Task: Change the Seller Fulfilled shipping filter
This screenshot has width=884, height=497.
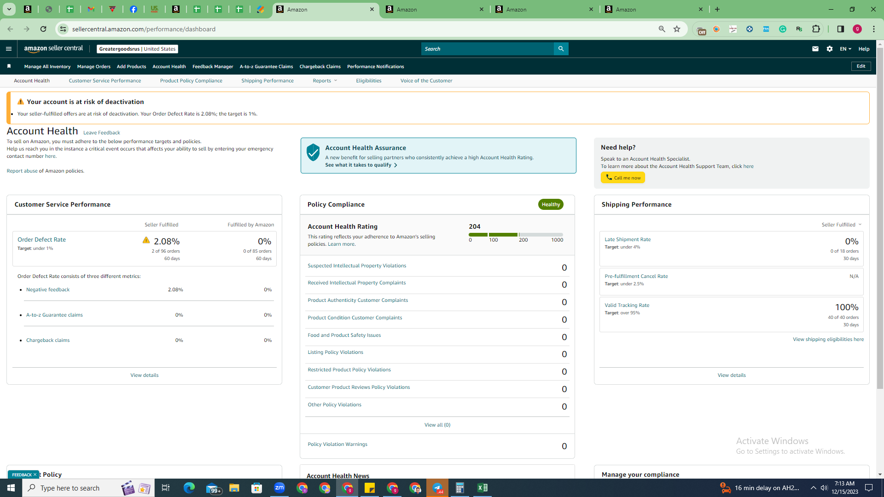Action: coord(842,225)
